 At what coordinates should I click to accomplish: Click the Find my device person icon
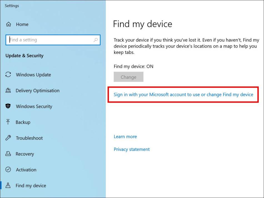coord(8,185)
